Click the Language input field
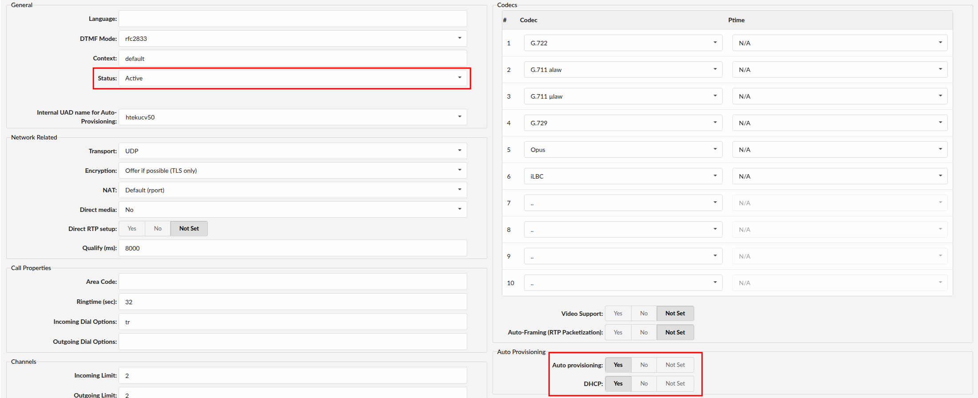 (x=292, y=19)
